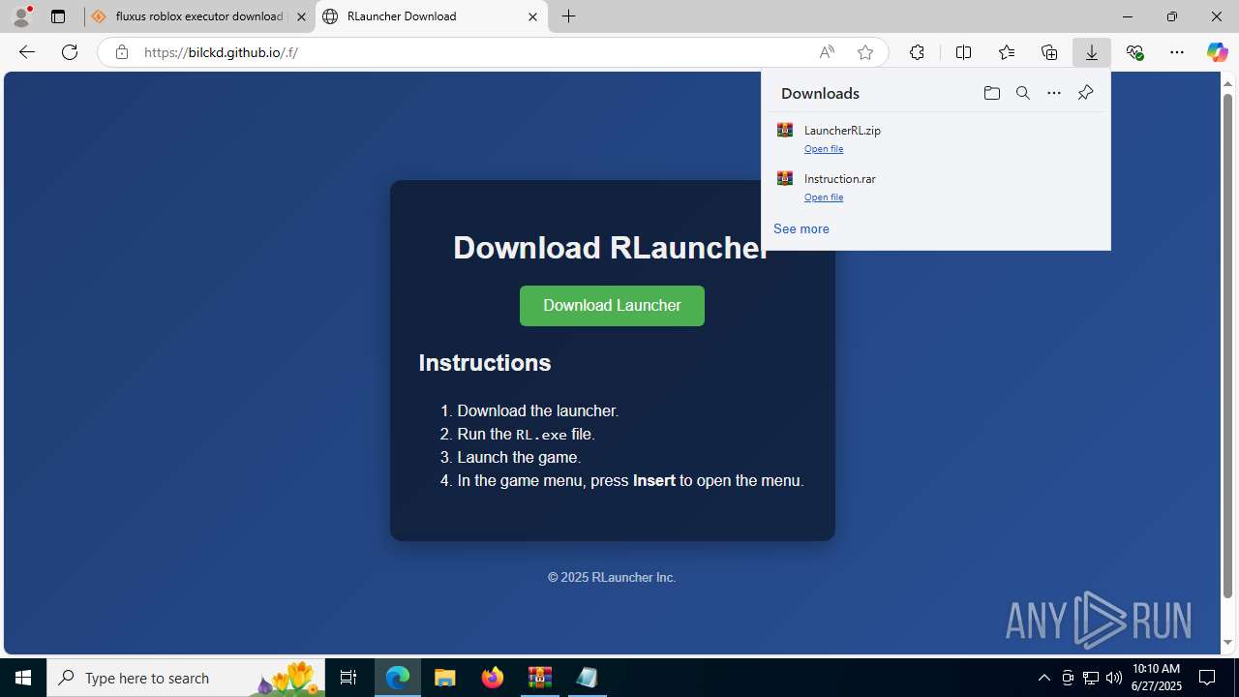Image resolution: width=1239 pixels, height=697 pixels.
Task: Open tab actions menu icon
Action: [x=58, y=16]
